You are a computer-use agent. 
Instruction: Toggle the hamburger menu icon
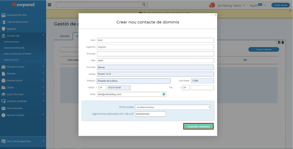coord(49,5)
